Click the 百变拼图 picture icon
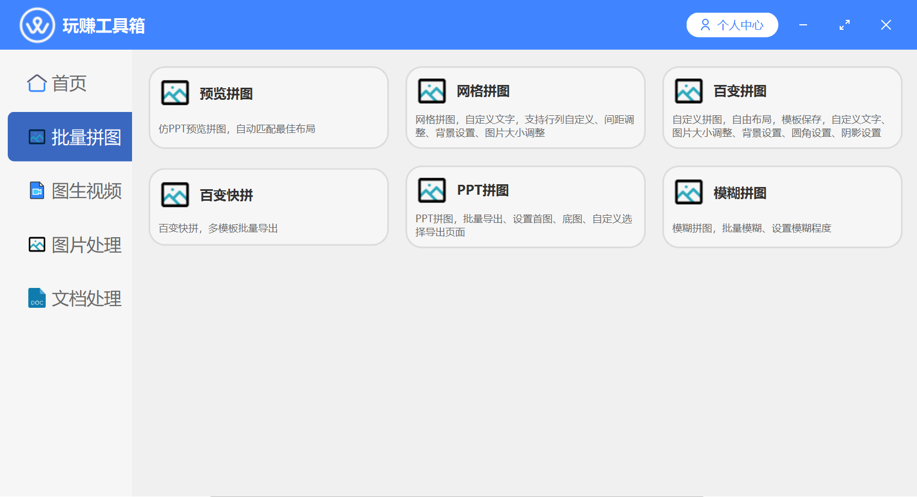 pyautogui.click(x=689, y=91)
